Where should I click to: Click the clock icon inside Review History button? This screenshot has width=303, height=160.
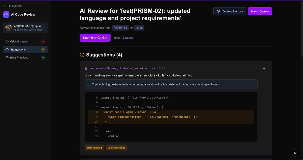[218, 11]
